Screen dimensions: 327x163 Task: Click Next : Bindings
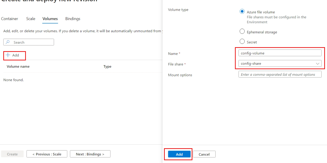[90, 154]
